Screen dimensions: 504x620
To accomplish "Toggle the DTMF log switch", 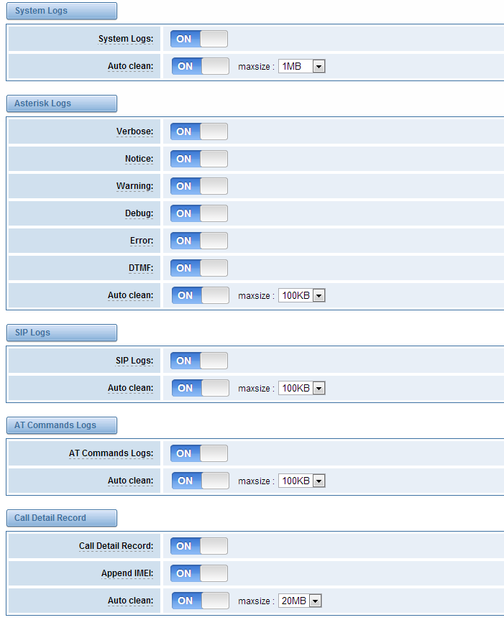I will point(199,268).
